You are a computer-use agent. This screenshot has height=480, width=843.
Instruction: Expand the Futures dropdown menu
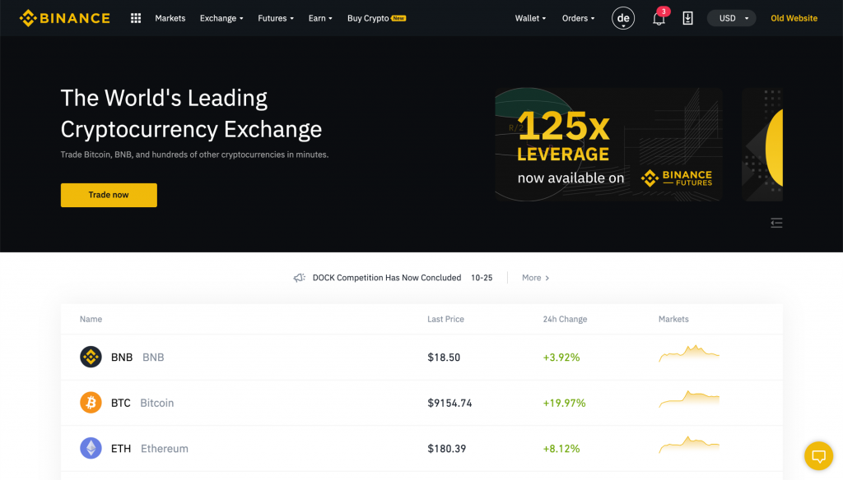tap(276, 18)
